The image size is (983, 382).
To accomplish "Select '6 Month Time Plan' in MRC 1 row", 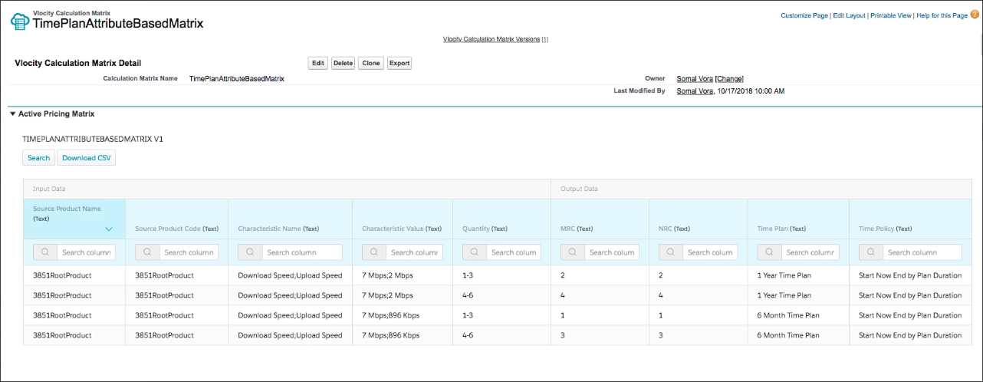I will point(788,315).
